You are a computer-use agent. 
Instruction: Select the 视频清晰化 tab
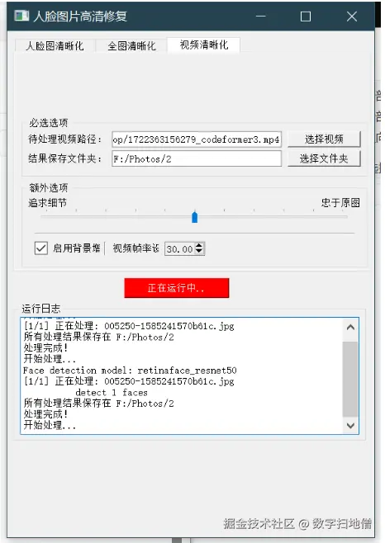[x=203, y=45]
